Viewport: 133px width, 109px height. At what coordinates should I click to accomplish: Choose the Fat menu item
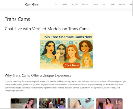[x=104, y=4]
